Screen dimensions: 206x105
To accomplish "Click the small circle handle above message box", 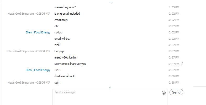I will (110, 88).
